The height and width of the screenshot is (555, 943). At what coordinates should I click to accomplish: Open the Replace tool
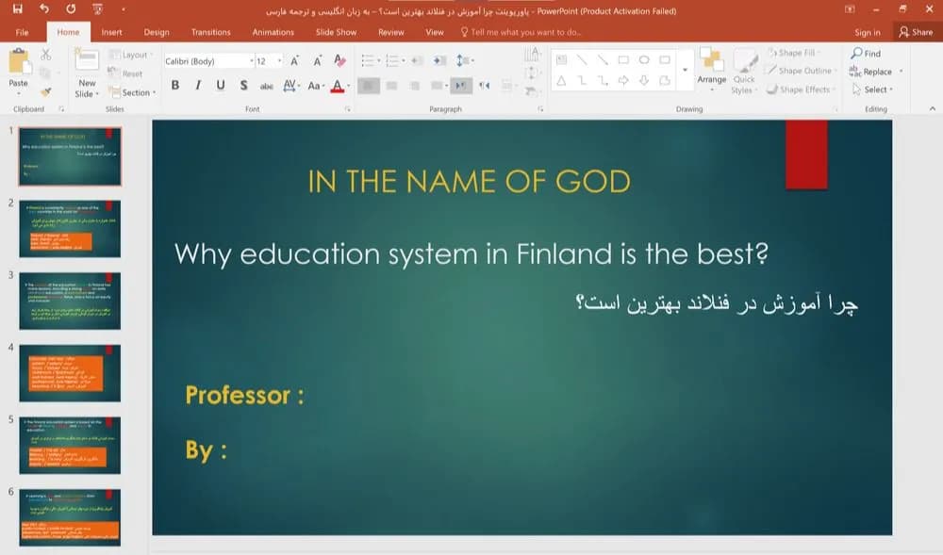[x=871, y=72]
